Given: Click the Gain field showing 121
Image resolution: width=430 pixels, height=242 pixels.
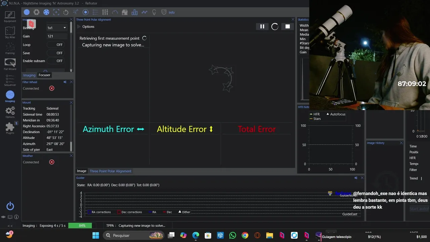Looking at the screenshot, I should pos(57,36).
